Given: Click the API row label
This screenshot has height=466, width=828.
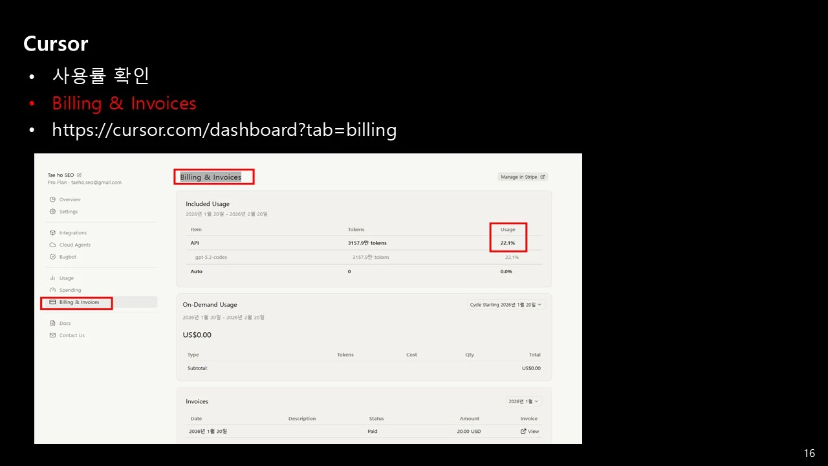Looking at the screenshot, I should [195, 243].
